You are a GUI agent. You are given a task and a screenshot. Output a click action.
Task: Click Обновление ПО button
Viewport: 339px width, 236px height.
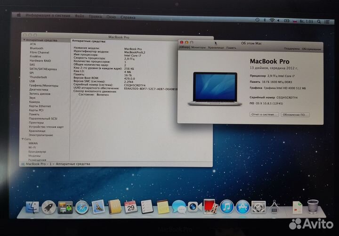[x=295, y=114]
